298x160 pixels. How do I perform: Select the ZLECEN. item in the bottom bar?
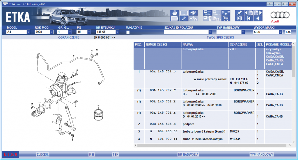click(x=43, y=154)
